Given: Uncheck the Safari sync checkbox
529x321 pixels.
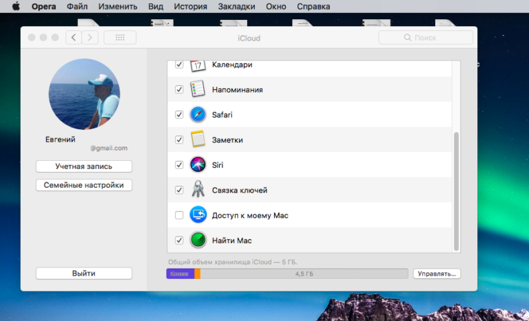Looking at the screenshot, I should 179,115.
